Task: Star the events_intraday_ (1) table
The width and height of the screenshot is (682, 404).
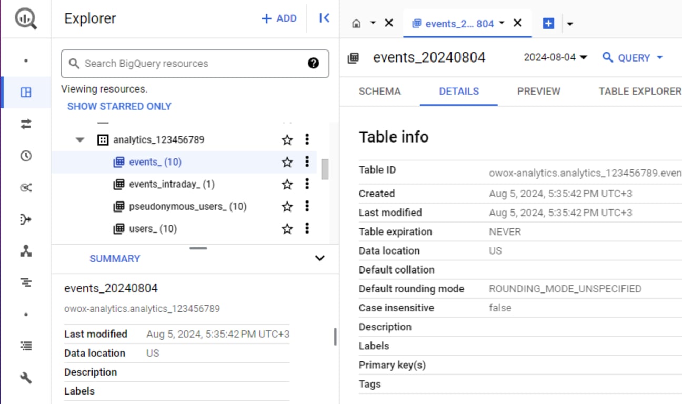Action: 287,184
